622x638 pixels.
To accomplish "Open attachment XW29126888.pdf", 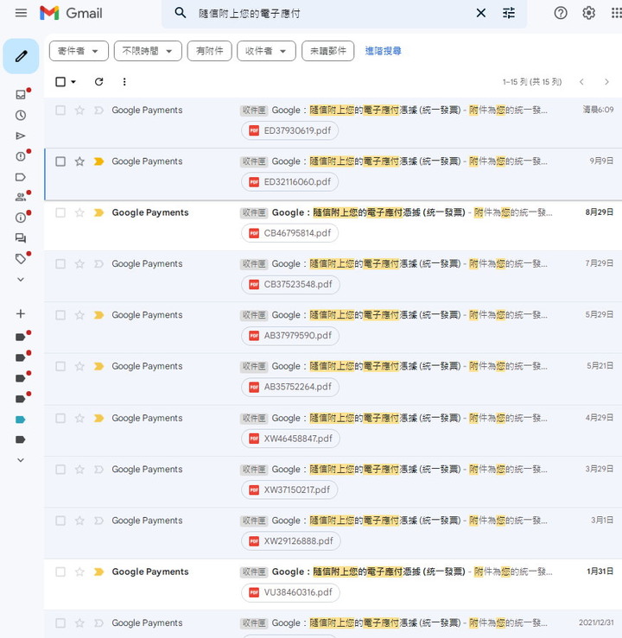I will [291, 541].
